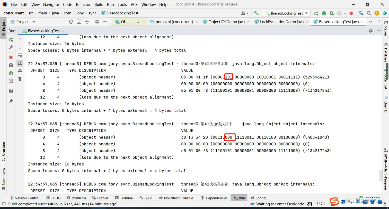Click the 337:1 caret position indicator
Viewport: 389px width, 209px height.
(x=321, y=204)
